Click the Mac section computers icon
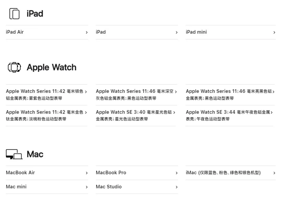The image size is (282, 198). (x=14, y=154)
